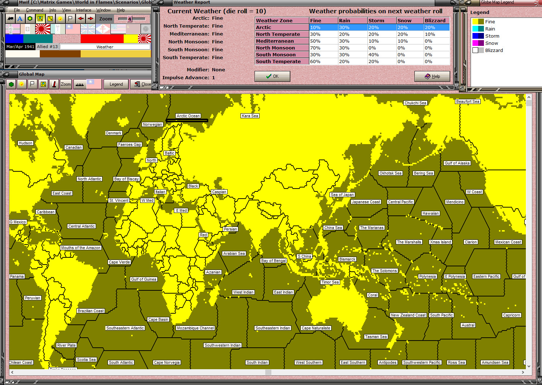Click the Legend button in Global Map toolbar
The image size is (542, 385).
coord(116,84)
